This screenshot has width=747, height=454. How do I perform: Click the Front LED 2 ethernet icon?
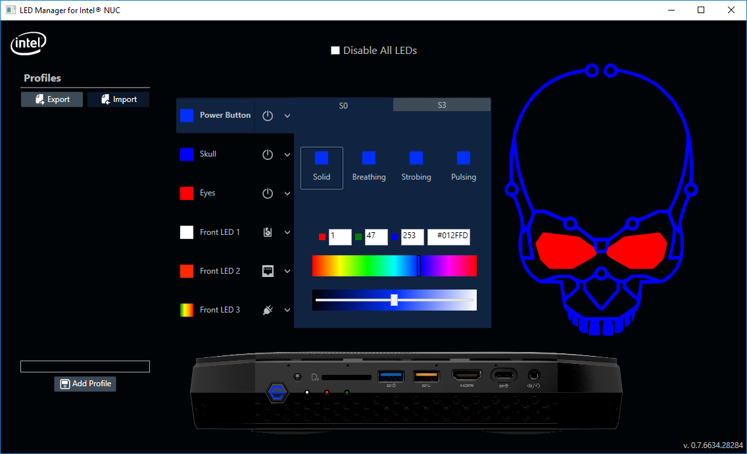coord(268,271)
